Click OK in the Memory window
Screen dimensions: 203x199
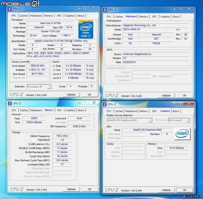tap(90, 189)
